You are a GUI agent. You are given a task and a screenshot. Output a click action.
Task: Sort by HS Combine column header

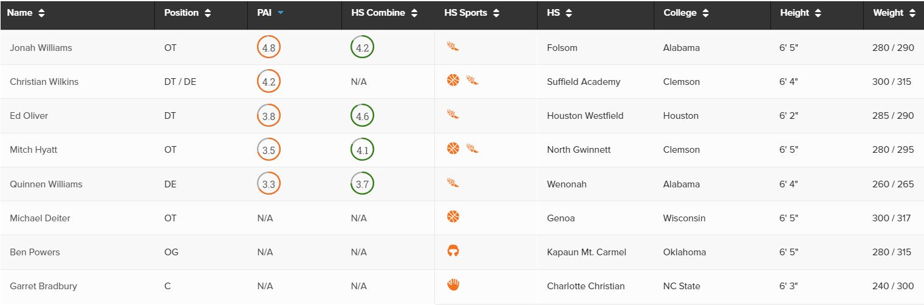[x=384, y=13]
